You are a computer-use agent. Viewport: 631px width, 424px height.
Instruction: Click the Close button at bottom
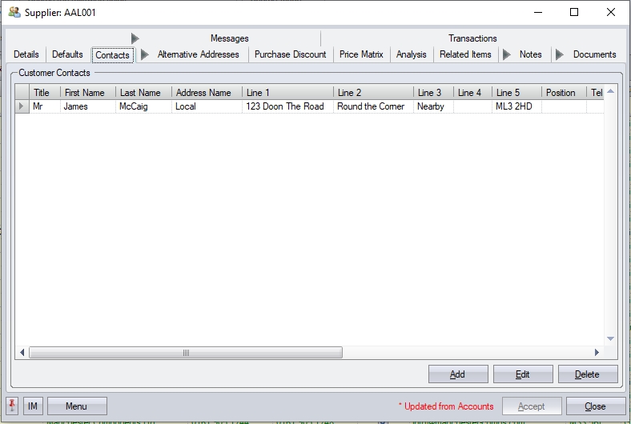(x=596, y=406)
